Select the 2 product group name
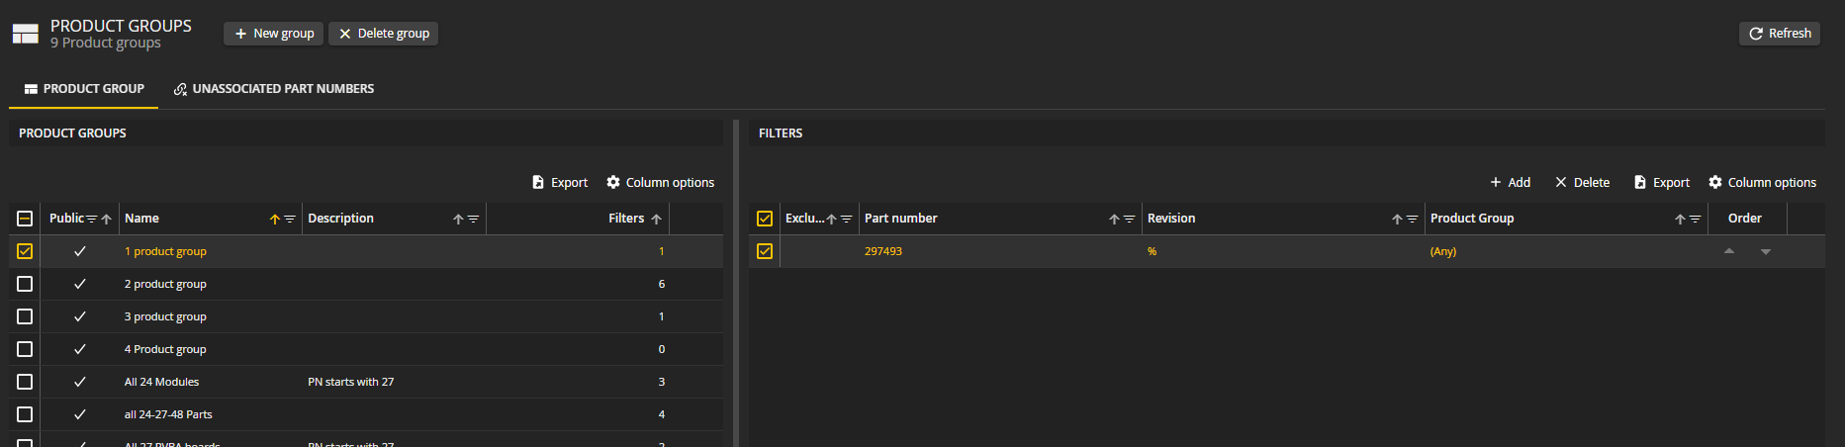 pos(165,284)
